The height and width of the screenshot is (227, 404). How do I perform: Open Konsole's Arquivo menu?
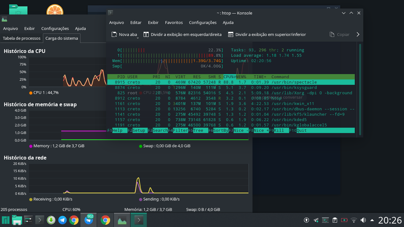point(116,23)
